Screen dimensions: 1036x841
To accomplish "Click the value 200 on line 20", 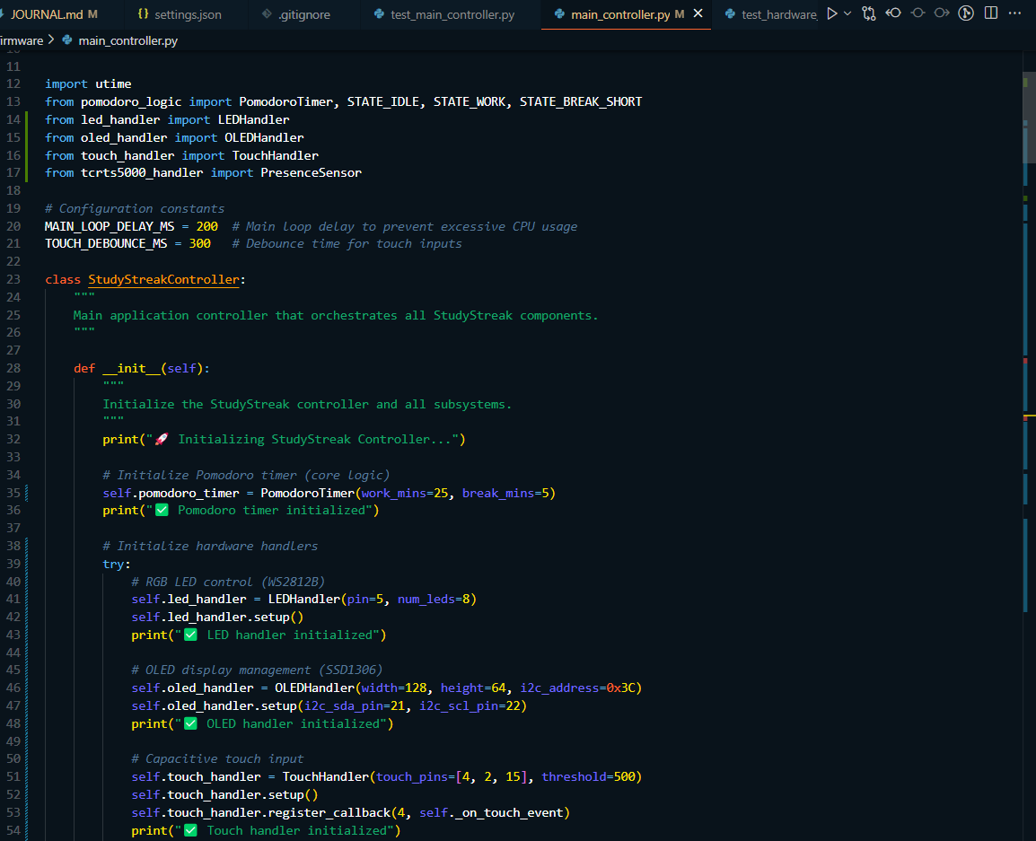I will tap(206, 226).
